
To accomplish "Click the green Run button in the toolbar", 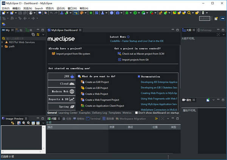I will [x=135, y=13].
